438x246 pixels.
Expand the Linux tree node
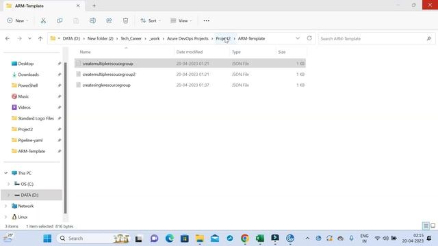[x=6, y=217]
